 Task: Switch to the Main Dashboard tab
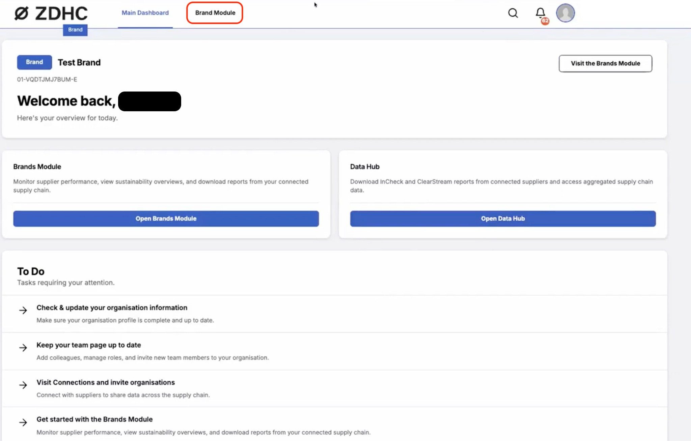pos(145,13)
